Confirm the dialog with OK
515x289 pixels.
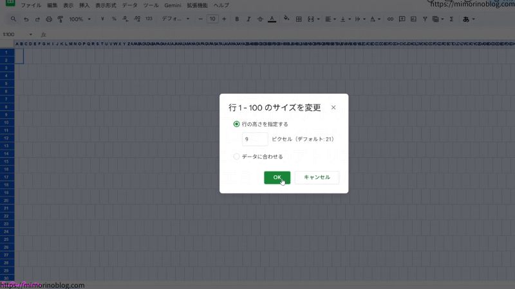click(277, 177)
